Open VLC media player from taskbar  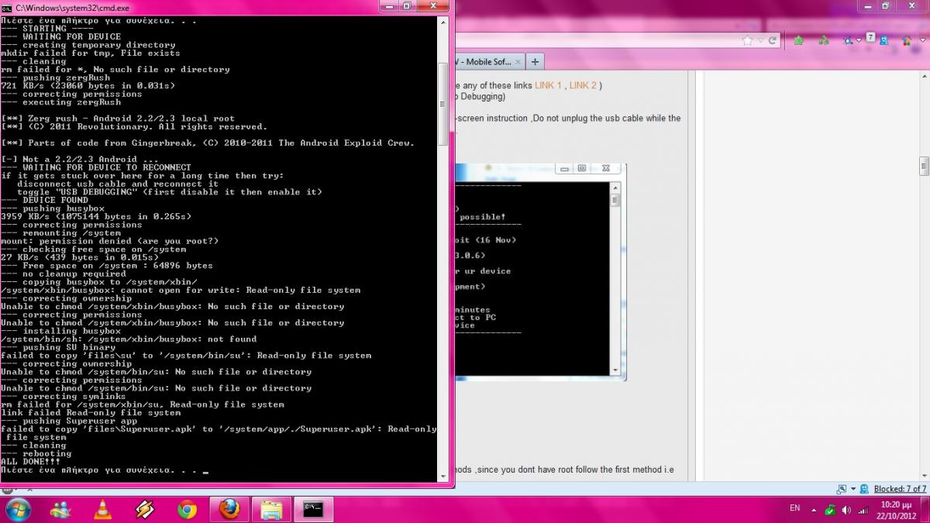click(102, 509)
